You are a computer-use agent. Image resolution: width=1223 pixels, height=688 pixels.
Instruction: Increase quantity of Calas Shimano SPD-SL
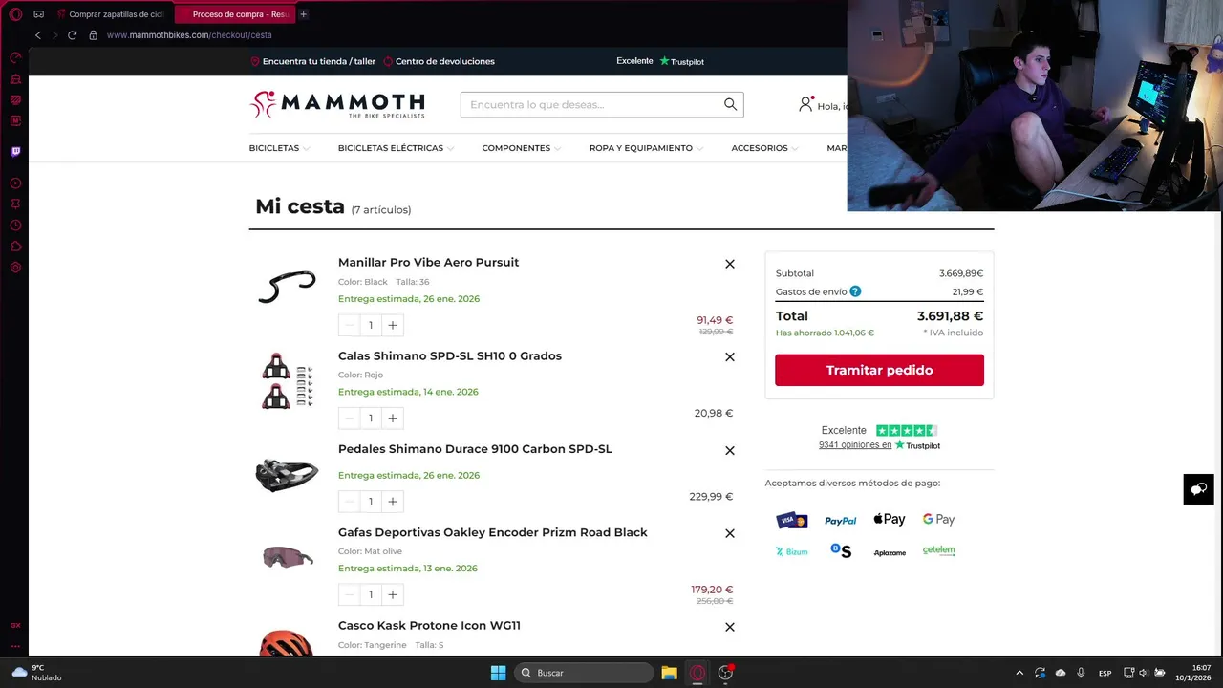(x=392, y=419)
